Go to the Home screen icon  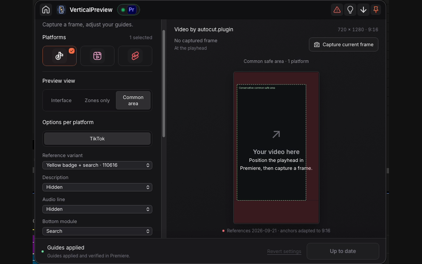tap(46, 10)
